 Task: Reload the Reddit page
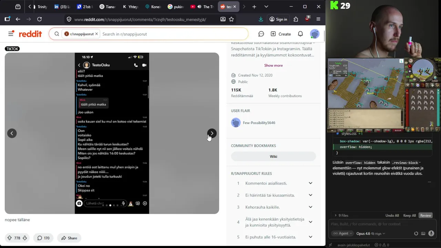coord(39,19)
